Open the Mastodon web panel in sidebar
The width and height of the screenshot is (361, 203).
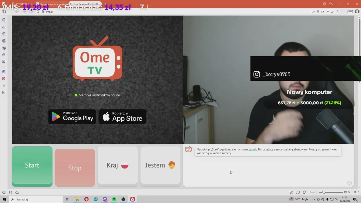pyautogui.click(x=4, y=72)
